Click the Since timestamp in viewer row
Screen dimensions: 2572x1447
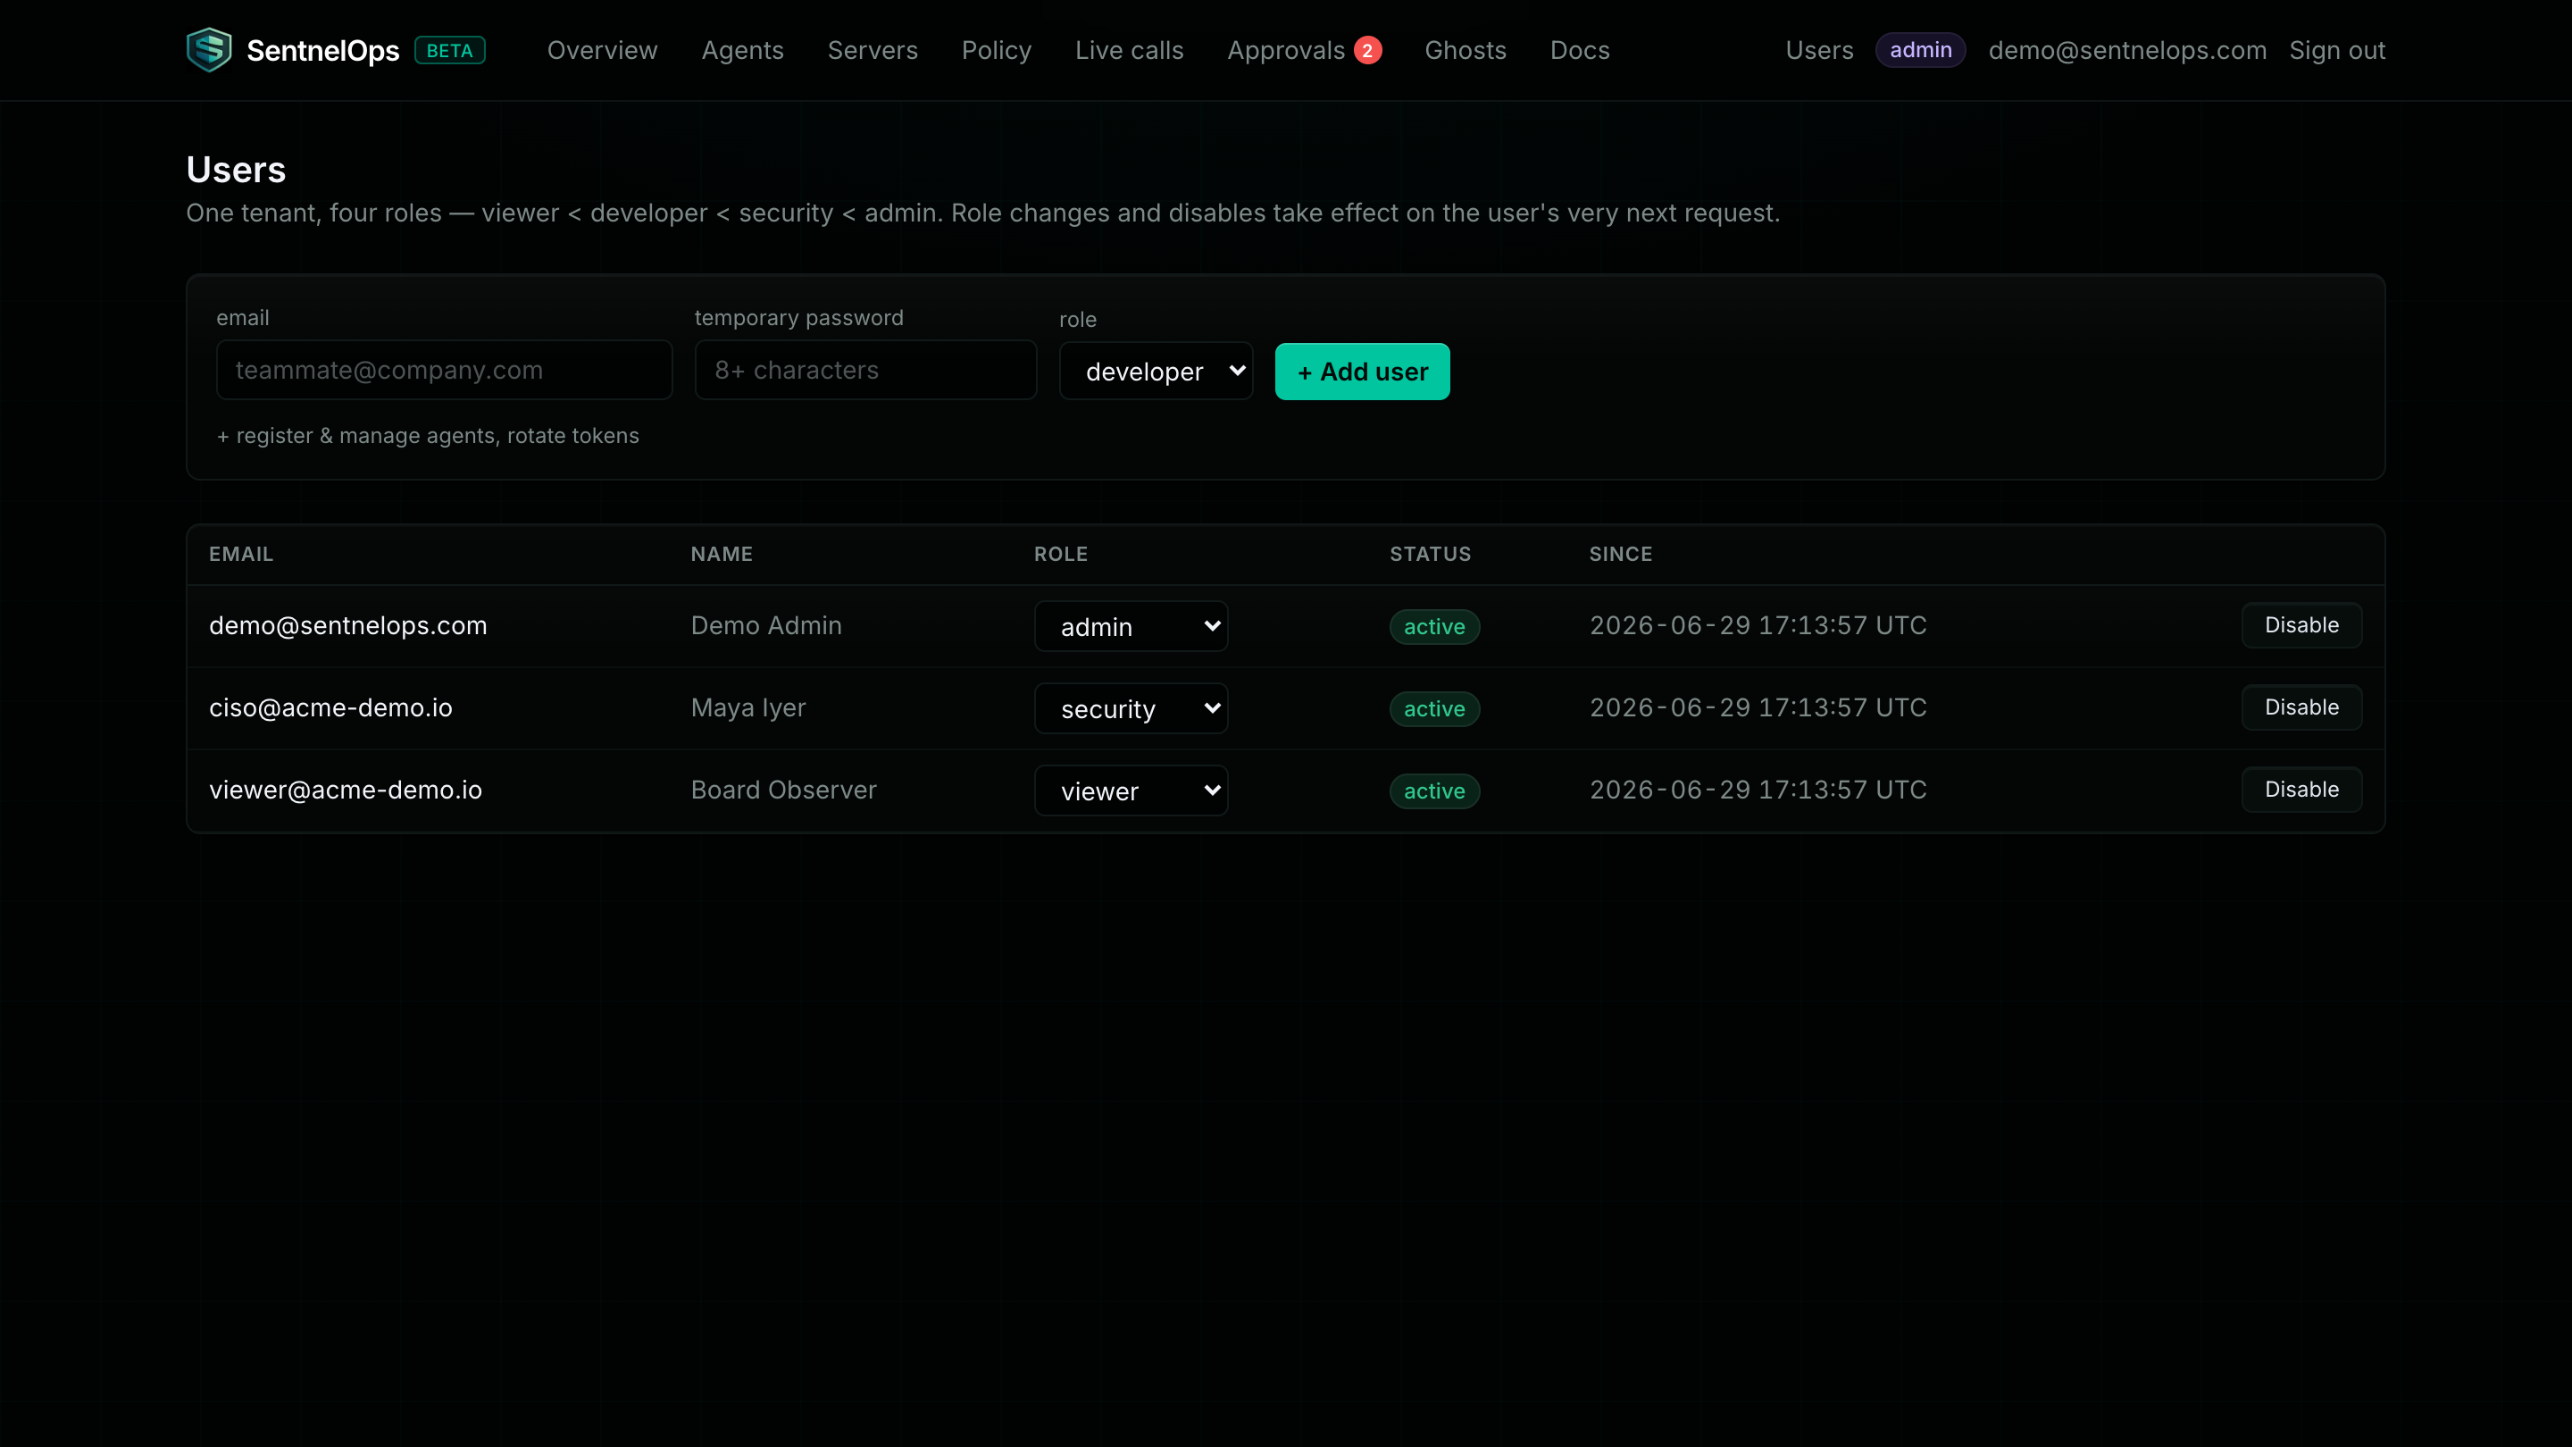[1758, 789]
